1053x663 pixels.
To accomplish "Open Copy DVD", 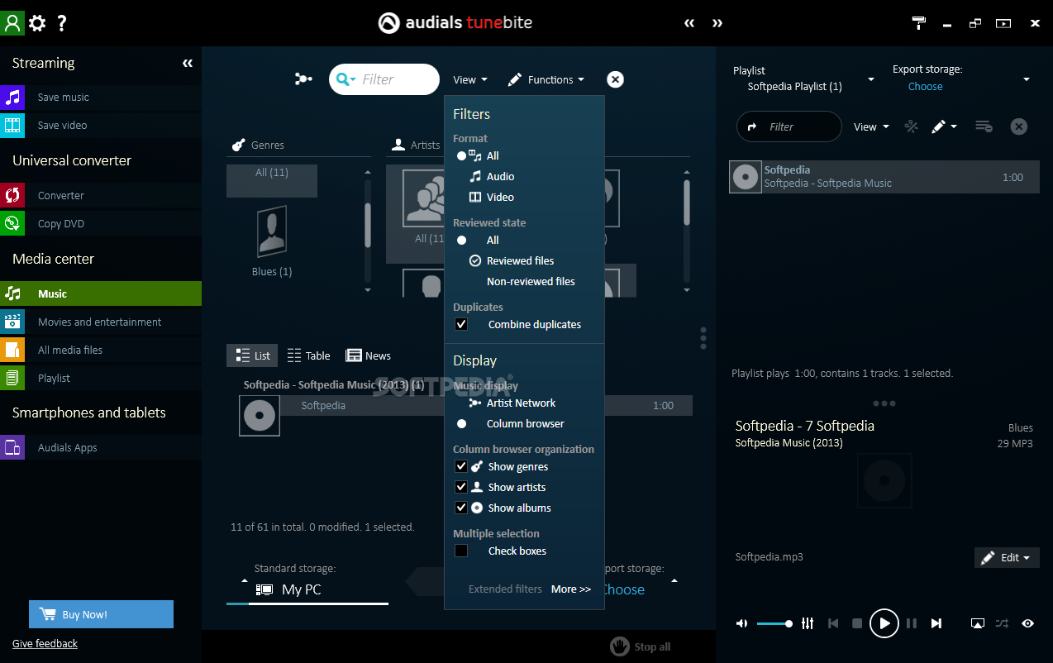I will click(101, 224).
